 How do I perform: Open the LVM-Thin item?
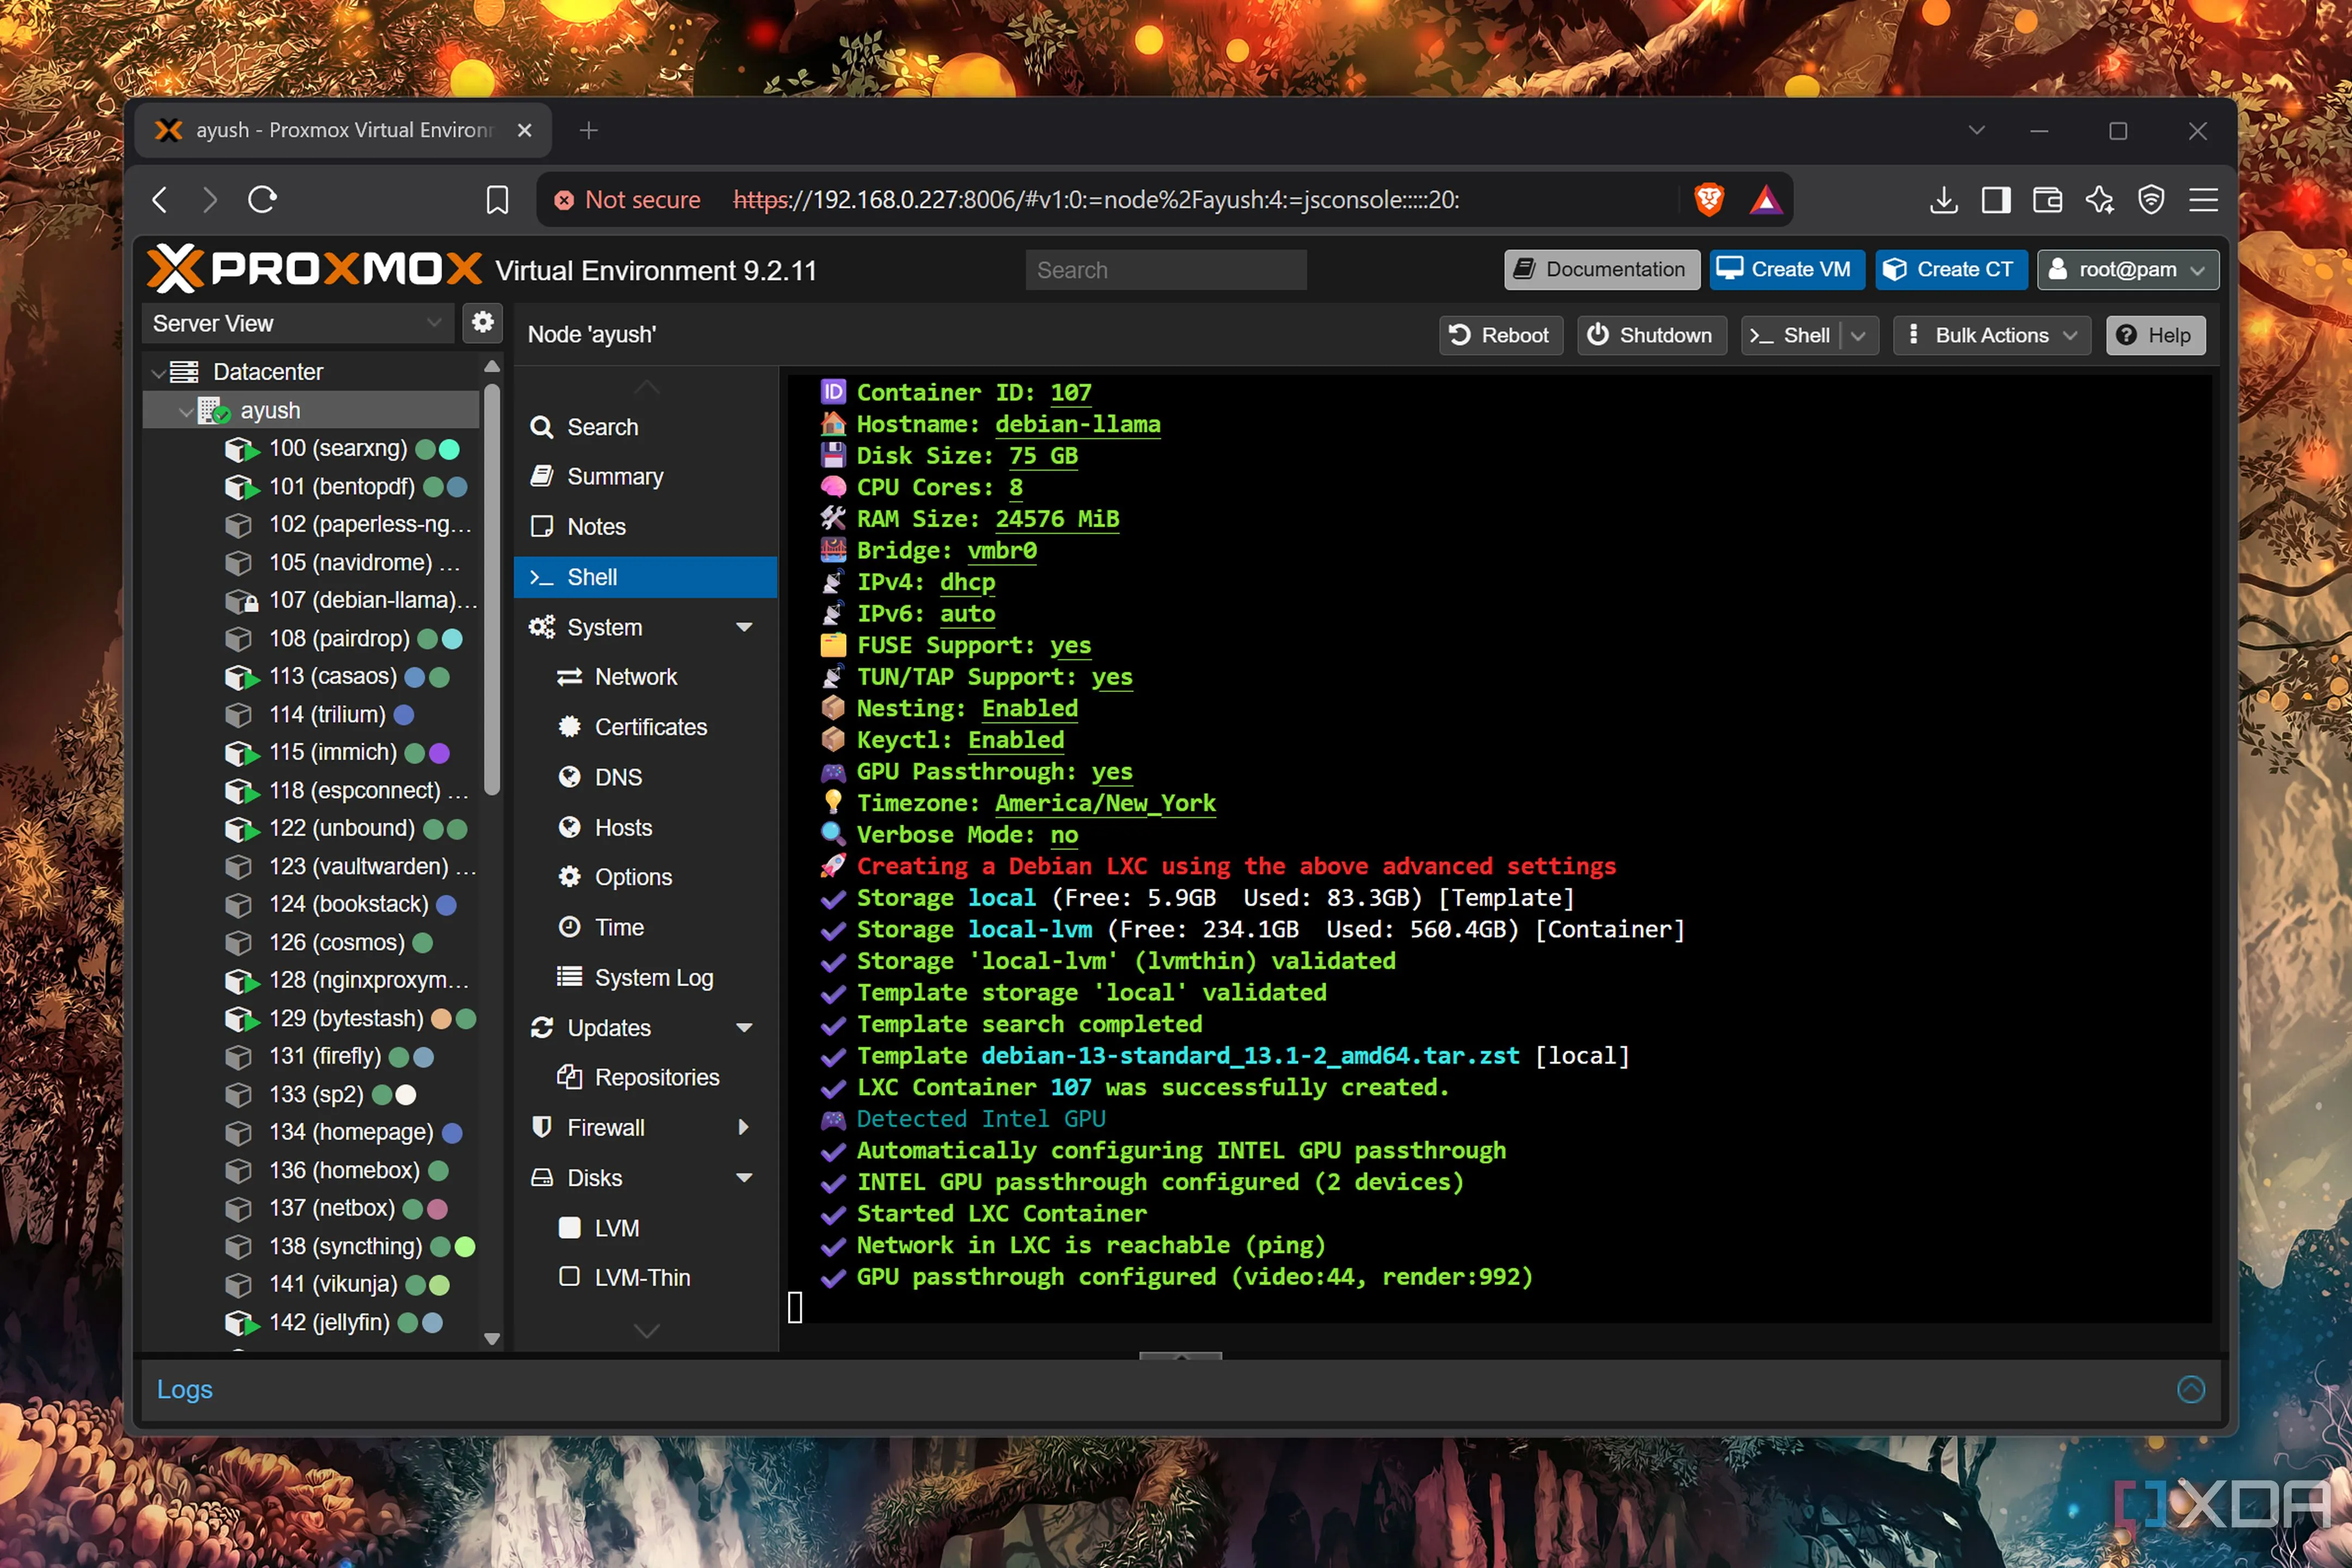645,1277
